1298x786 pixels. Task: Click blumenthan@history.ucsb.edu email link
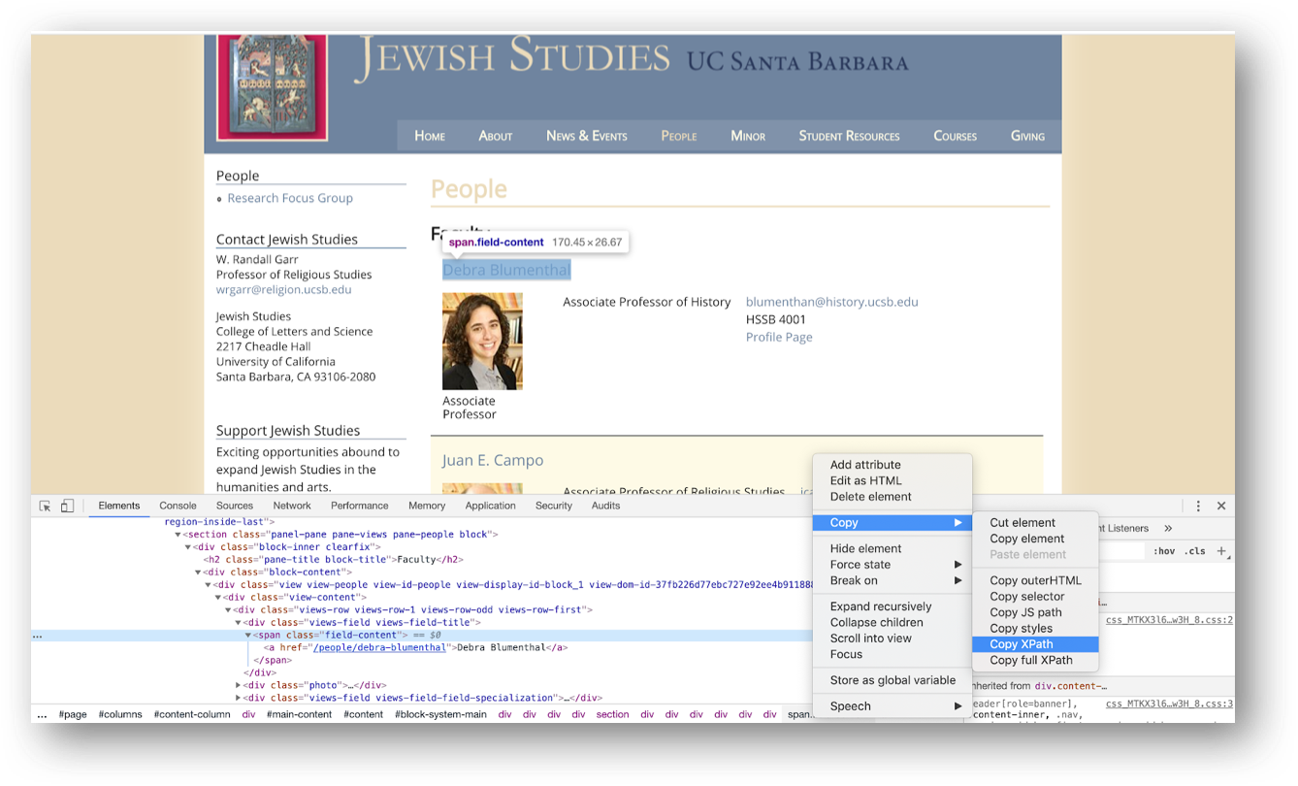click(x=831, y=302)
